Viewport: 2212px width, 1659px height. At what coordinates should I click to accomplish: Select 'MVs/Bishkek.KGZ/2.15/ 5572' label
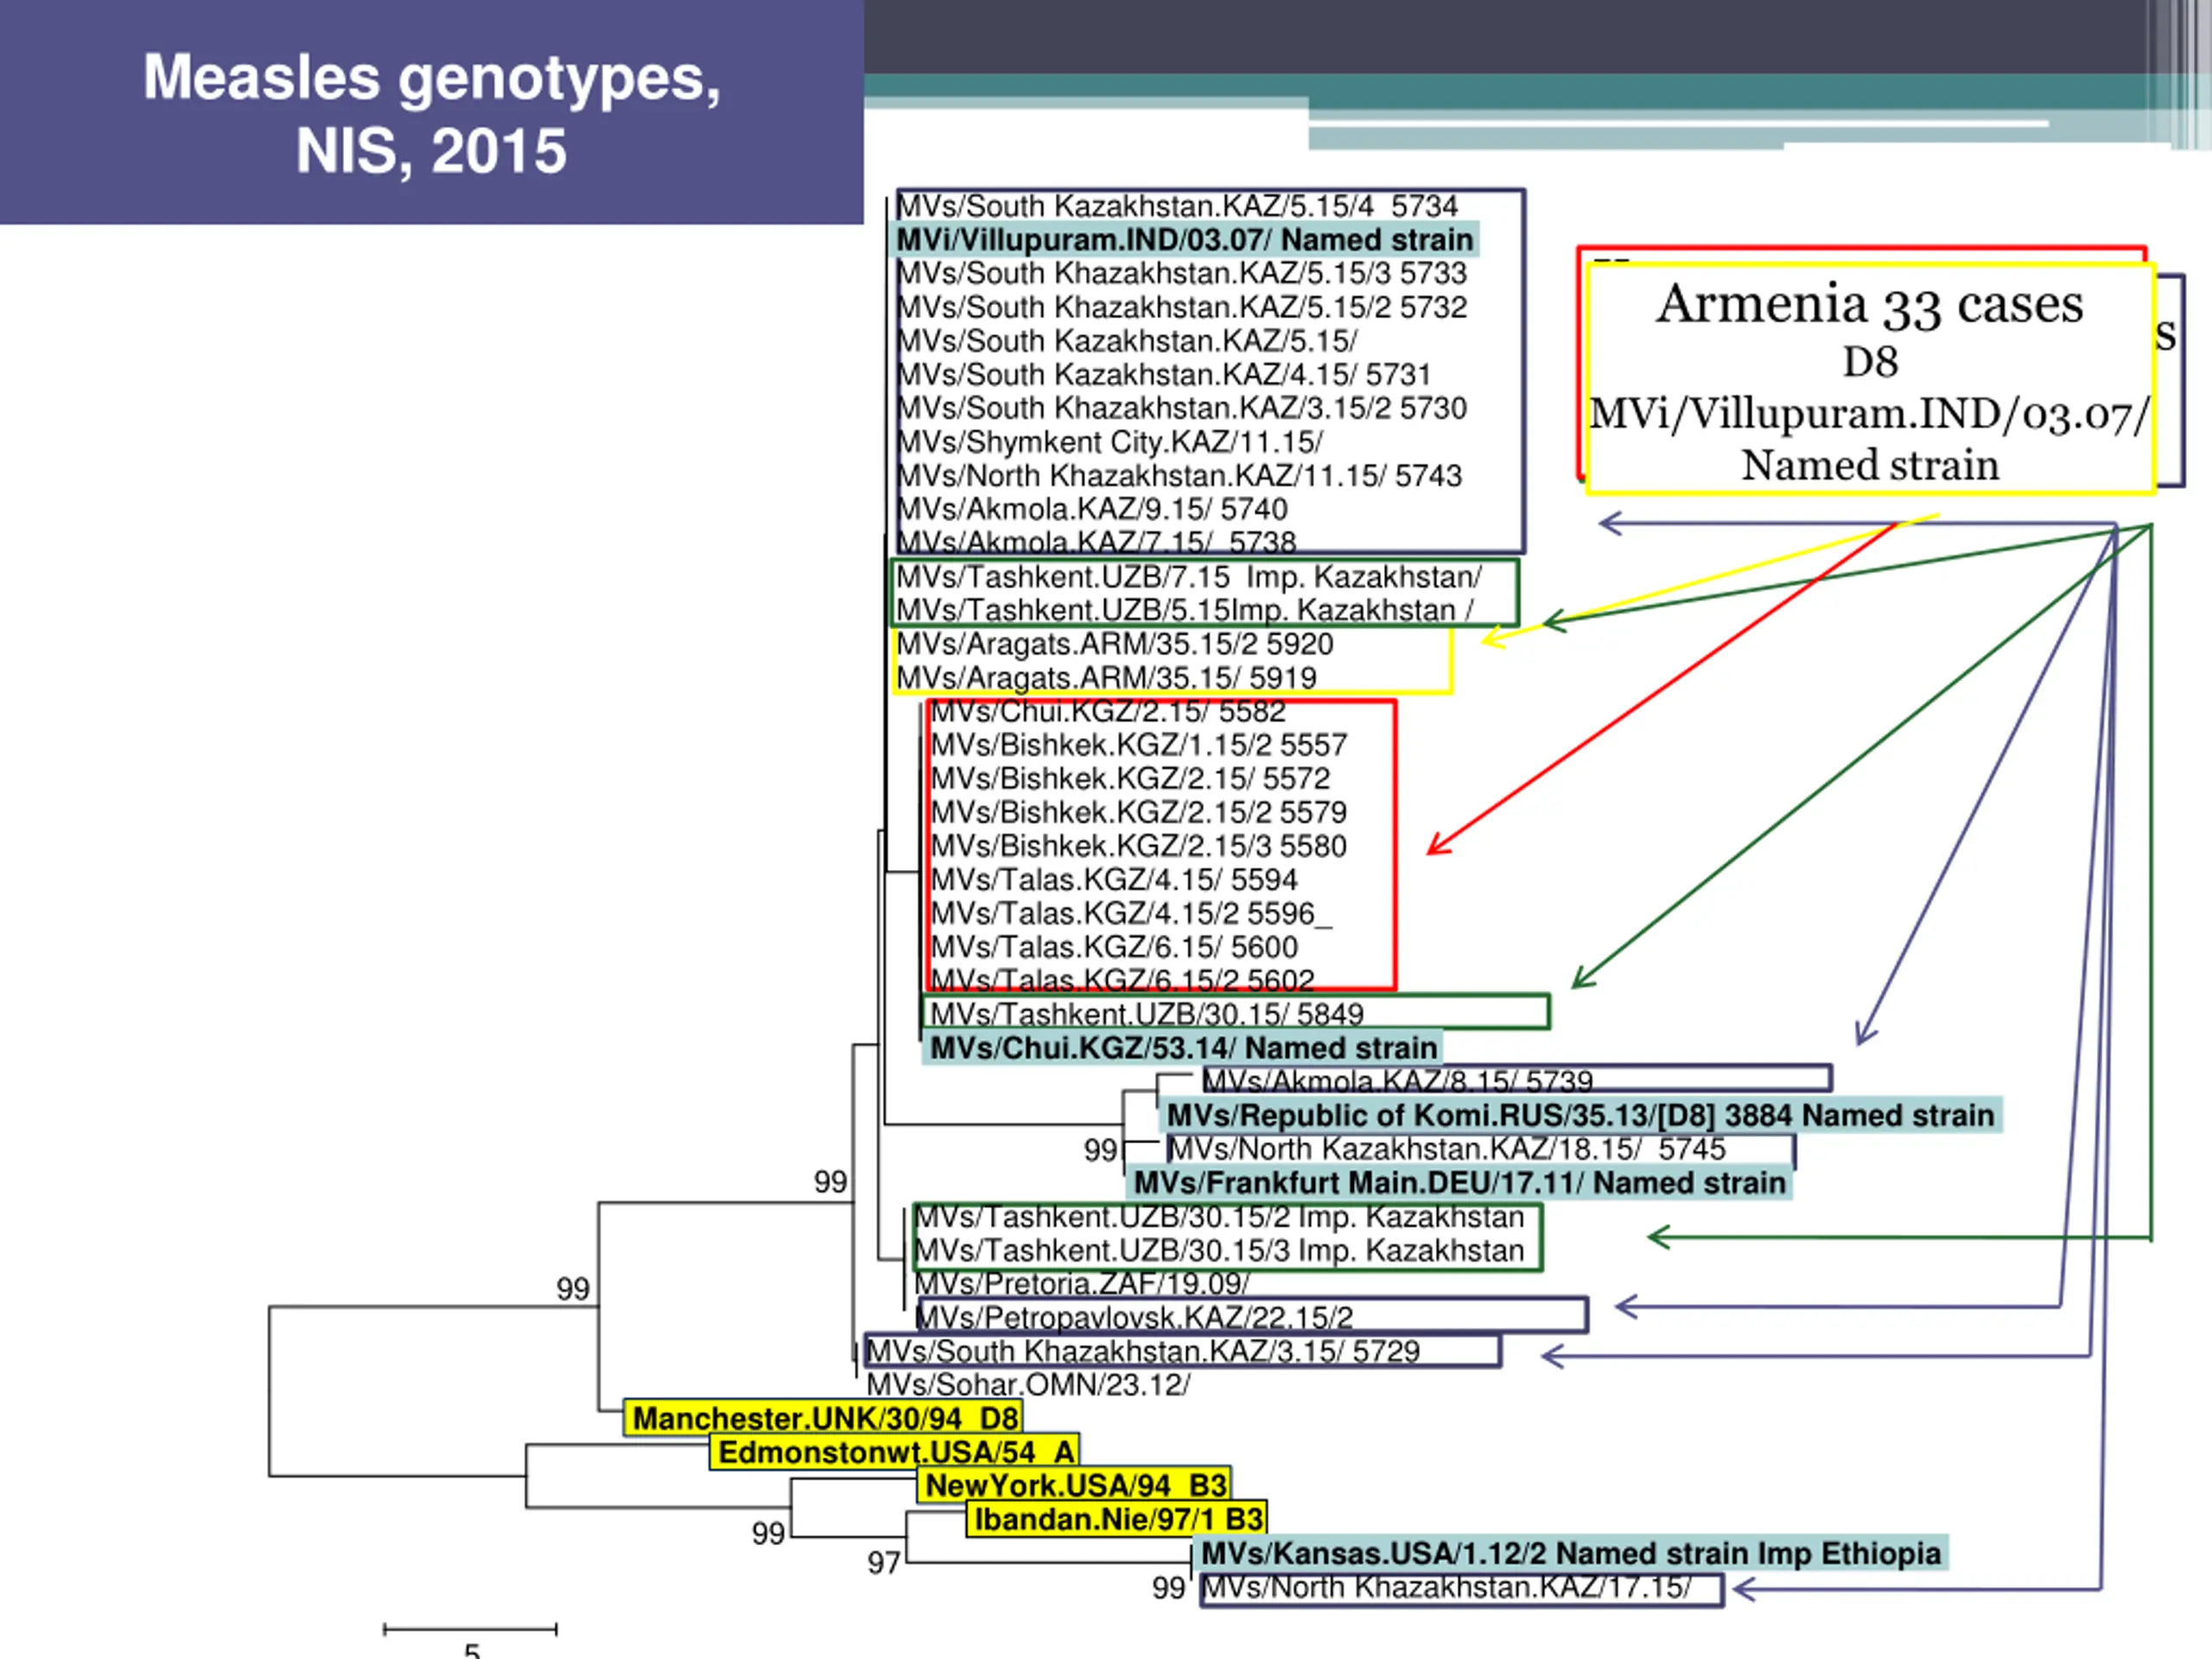point(1131,779)
